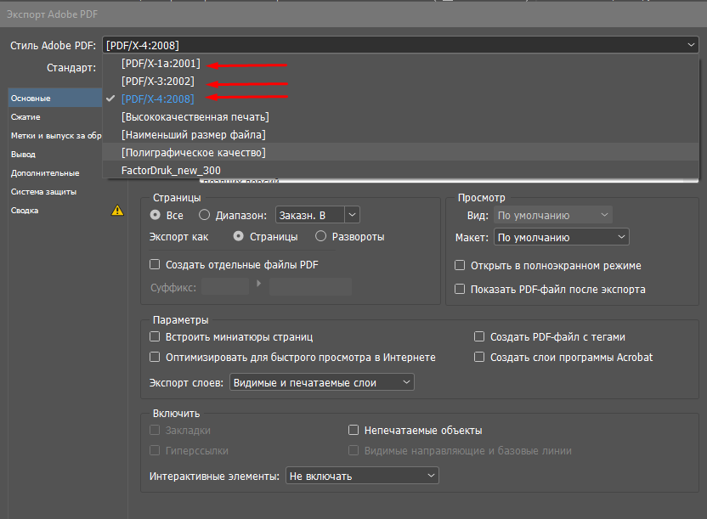Image resolution: width=707 pixels, height=519 pixels.
Task: Enable Создать отдельные файлы PDF
Action: (155, 264)
